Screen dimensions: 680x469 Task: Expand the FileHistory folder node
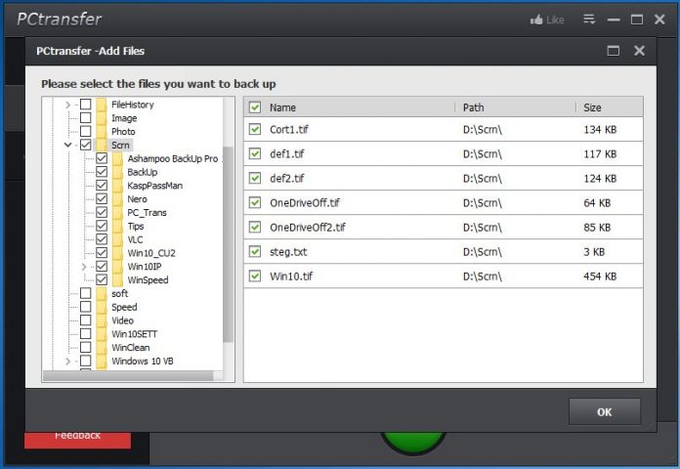coord(68,105)
